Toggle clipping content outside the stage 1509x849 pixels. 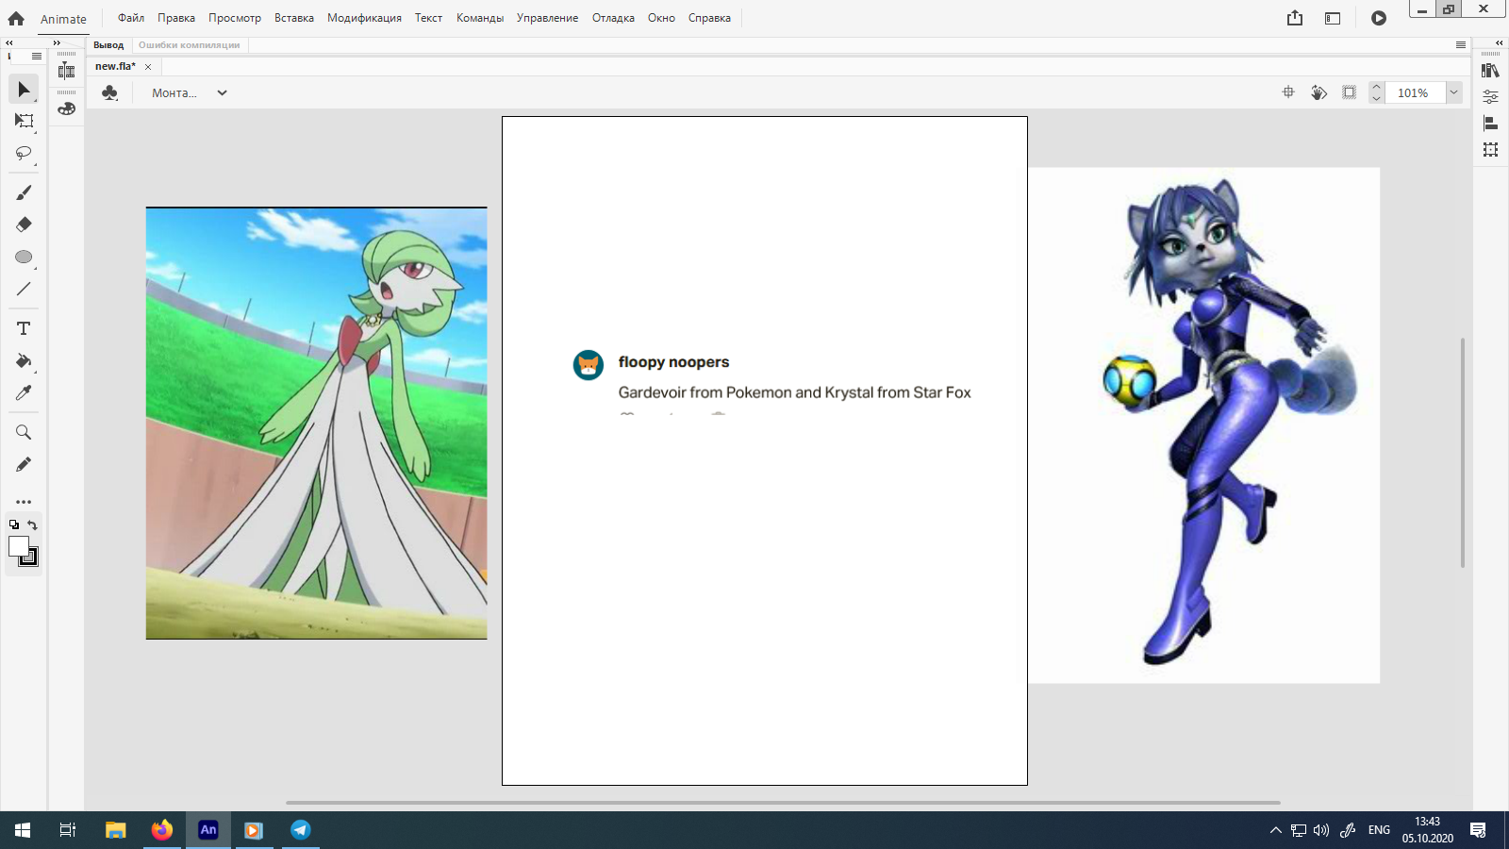pyautogui.click(x=1350, y=92)
